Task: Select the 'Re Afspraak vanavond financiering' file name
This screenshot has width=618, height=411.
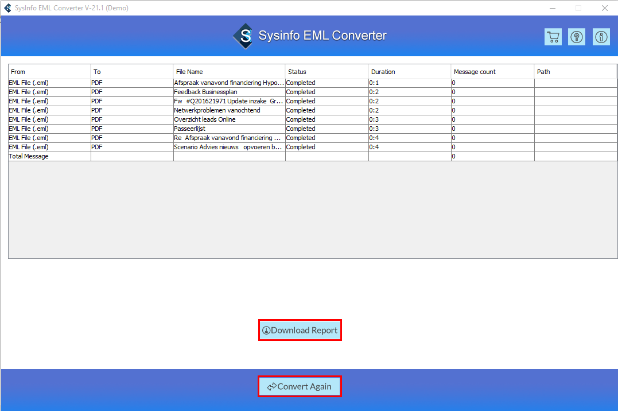Action: click(230, 138)
